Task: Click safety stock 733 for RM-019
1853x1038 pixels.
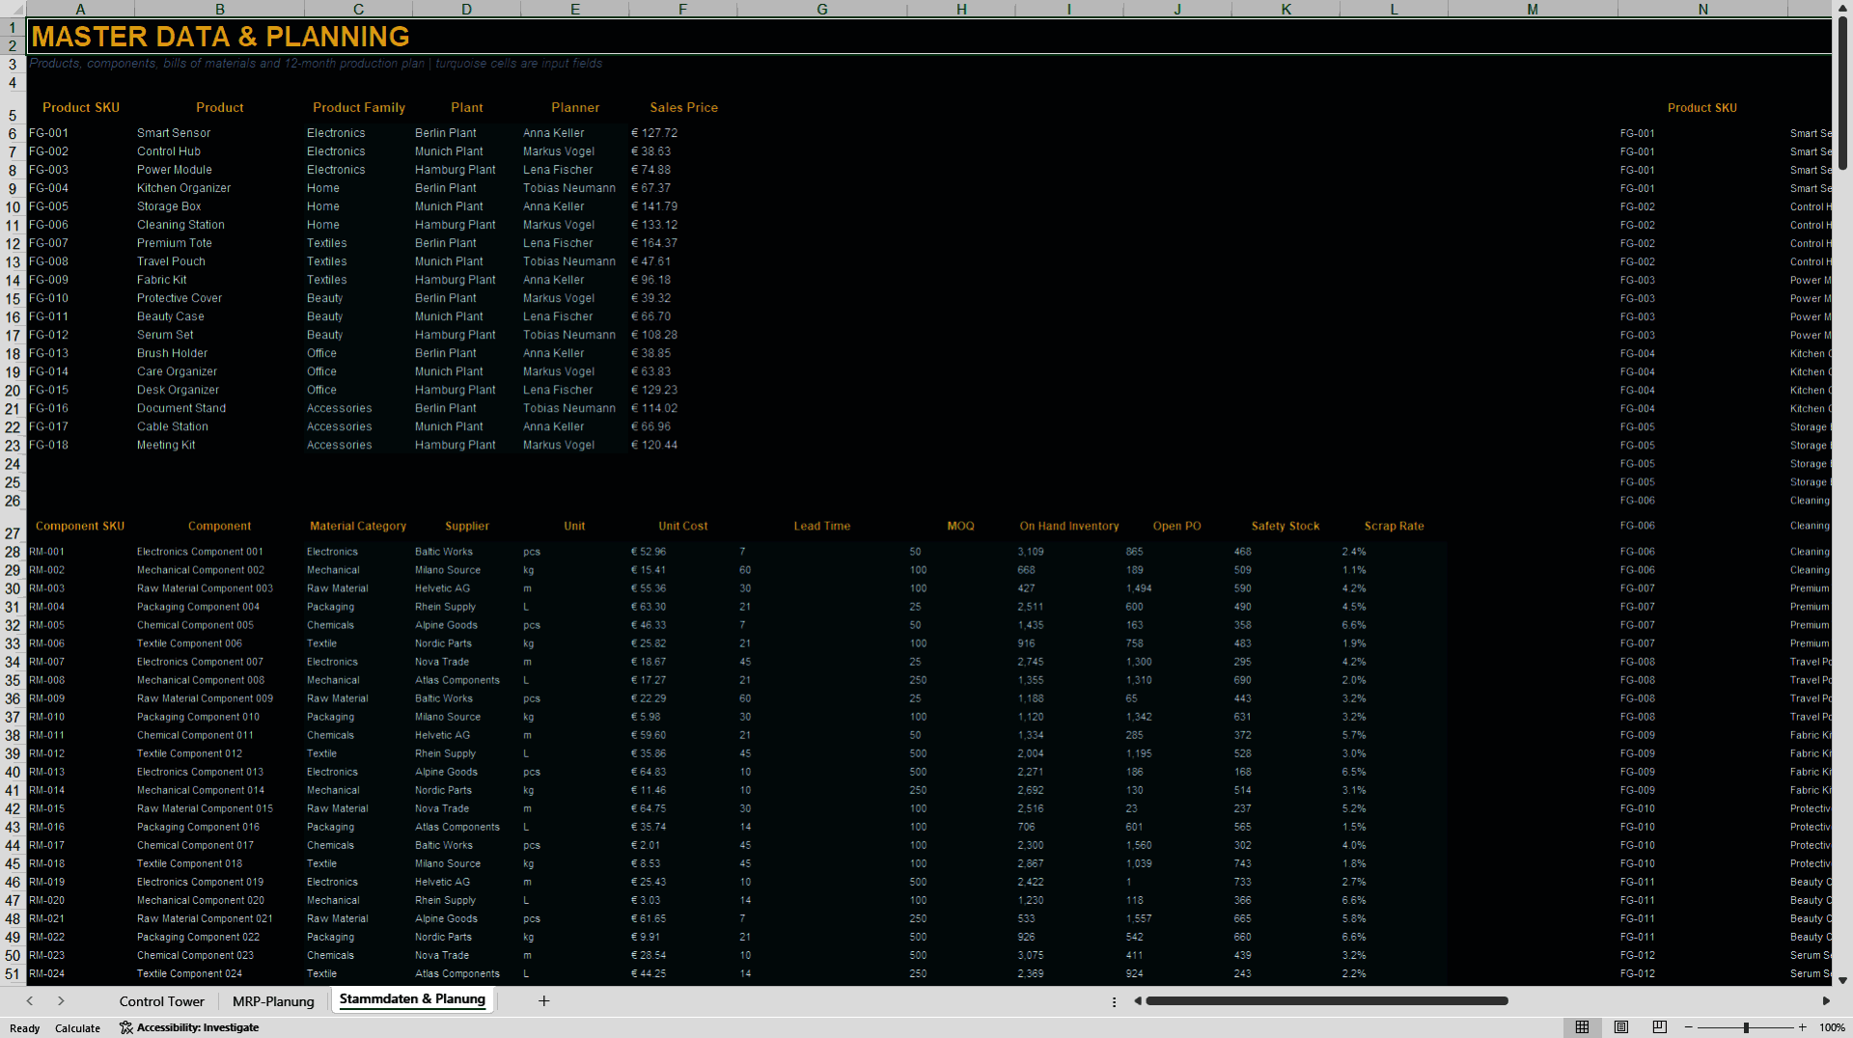Action: (1285, 882)
